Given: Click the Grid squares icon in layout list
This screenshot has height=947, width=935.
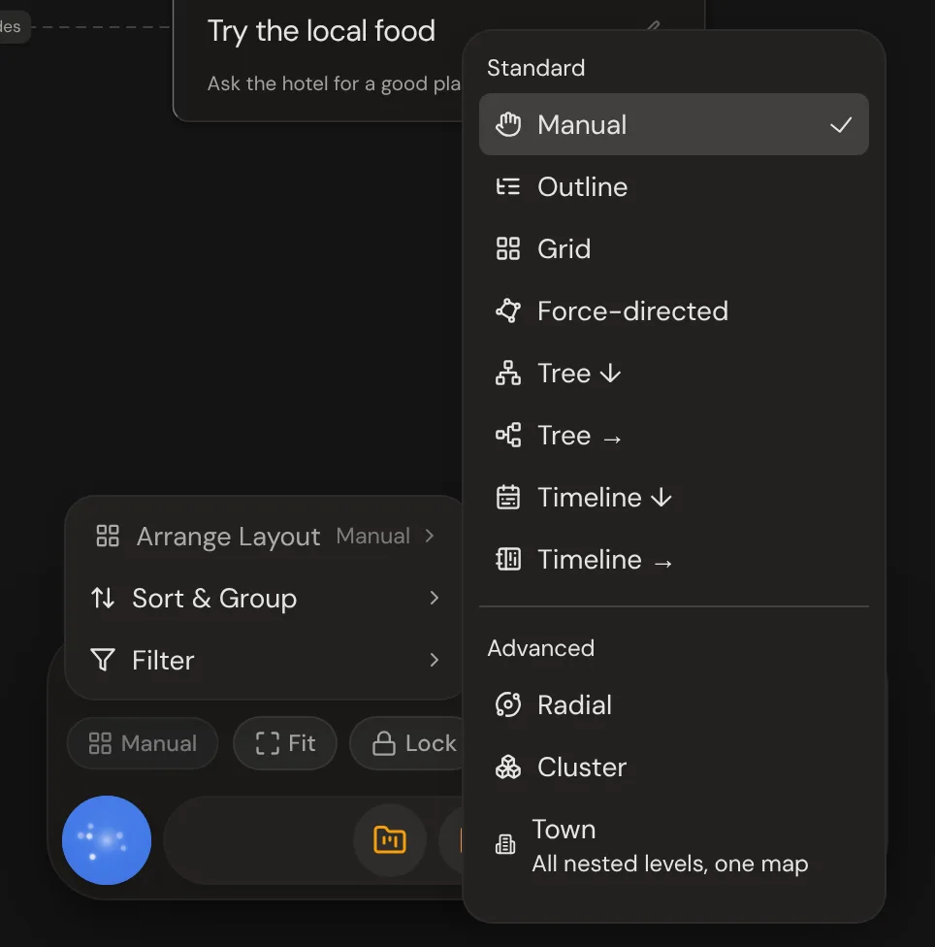Looking at the screenshot, I should coord(507,248).
